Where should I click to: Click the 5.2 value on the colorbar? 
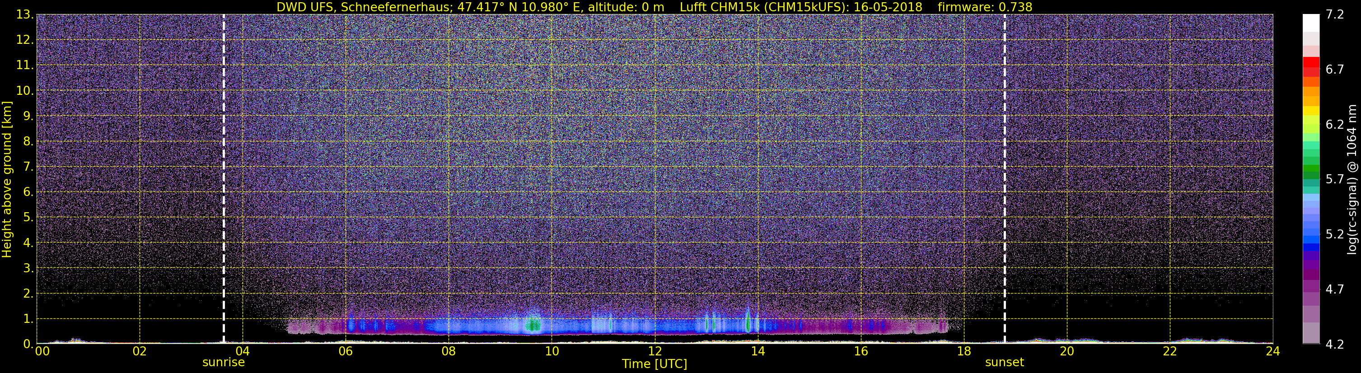(x=1335, y=234)
